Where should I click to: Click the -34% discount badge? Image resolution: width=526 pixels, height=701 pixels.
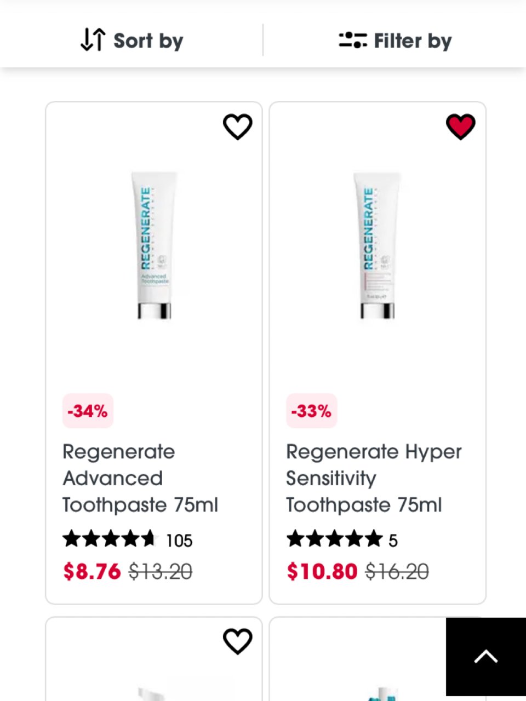tap(88, 411)
